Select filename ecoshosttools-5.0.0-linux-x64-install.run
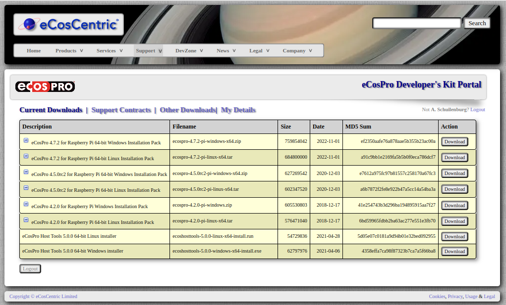This screenshot has width=506, height=305. (213, 236)
